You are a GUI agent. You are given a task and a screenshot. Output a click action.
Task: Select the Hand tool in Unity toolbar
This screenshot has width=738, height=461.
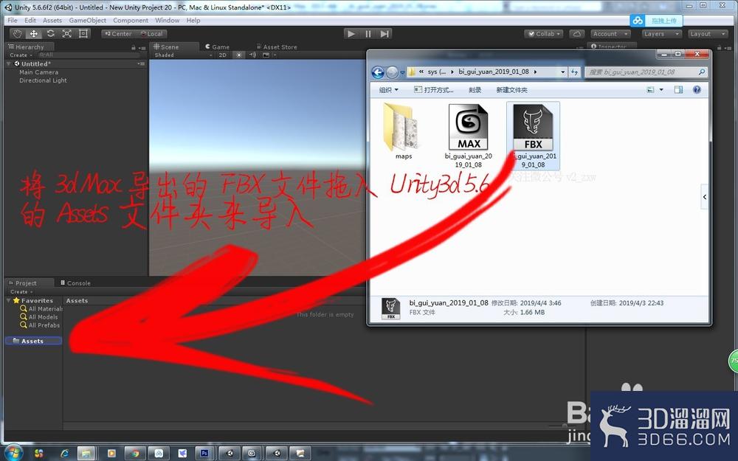(x=18, y=34)
